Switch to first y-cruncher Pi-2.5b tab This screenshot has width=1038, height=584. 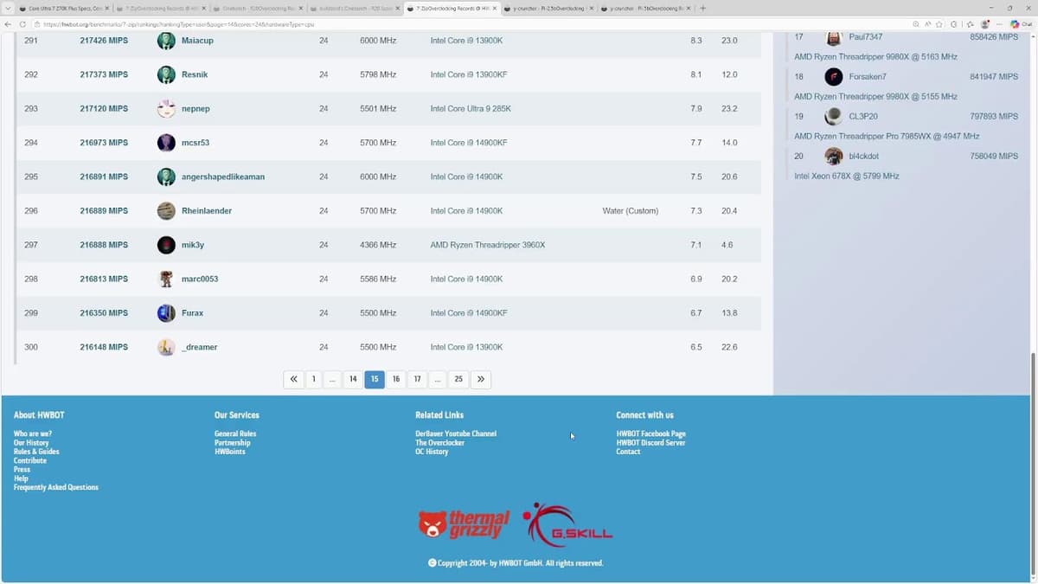tap(549, 8)
